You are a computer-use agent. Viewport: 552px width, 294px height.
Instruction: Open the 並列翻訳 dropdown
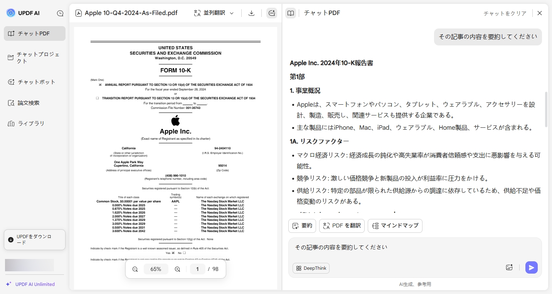pos(214,13)
